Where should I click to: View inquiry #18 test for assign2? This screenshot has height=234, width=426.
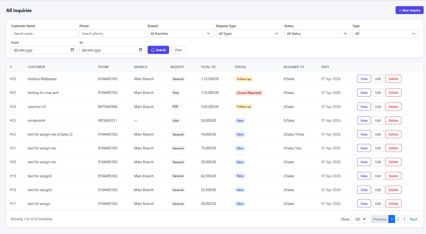[x=364, y=190]
